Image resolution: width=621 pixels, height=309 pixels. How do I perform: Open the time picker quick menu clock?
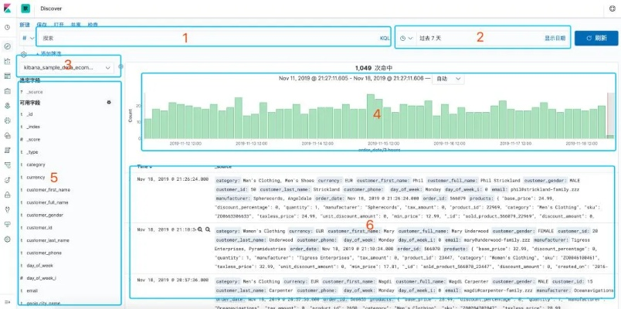point(406,37)
